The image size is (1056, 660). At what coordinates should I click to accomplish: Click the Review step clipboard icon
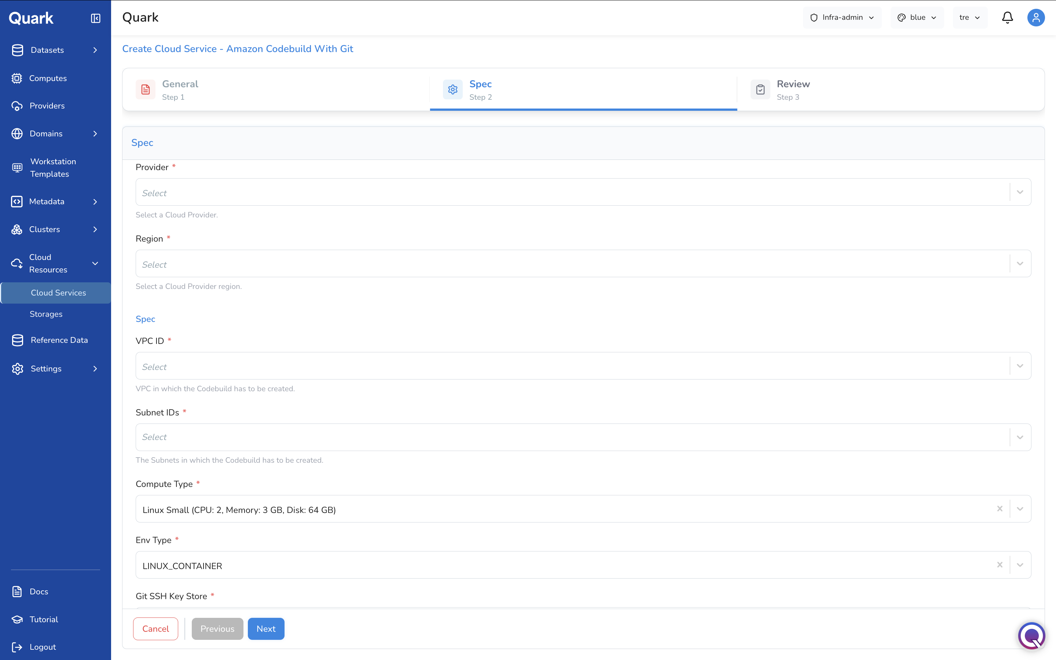pos(760,89)
